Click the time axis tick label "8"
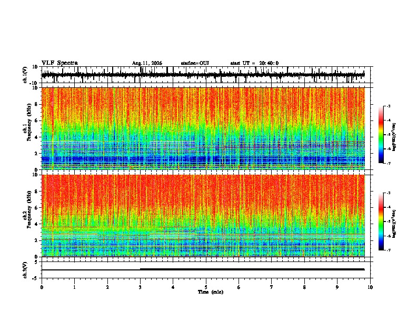The image size is (417, 322). coord(304,287)
